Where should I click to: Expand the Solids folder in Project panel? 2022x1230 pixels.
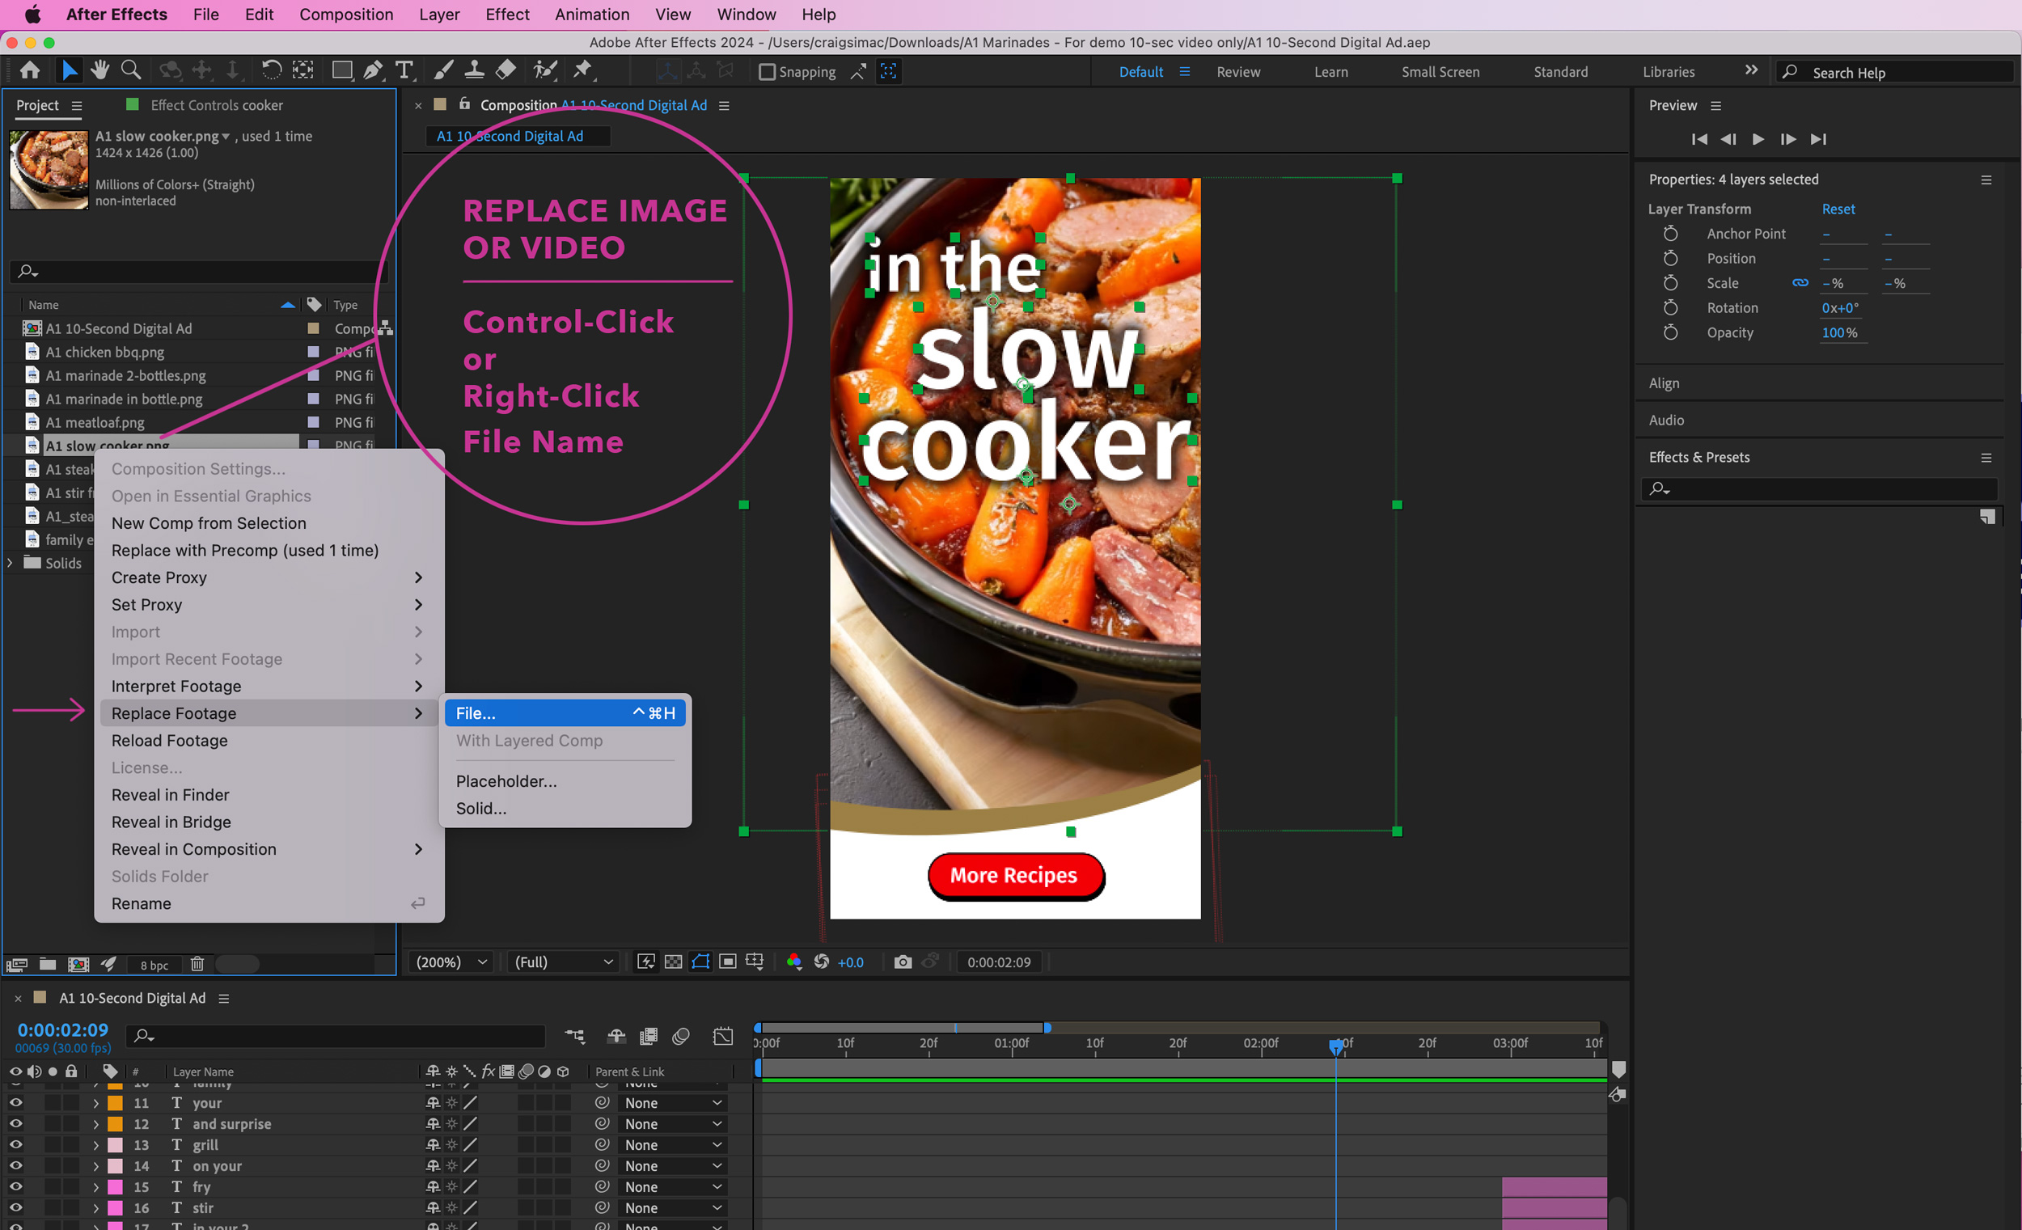[x=9, y=563]
